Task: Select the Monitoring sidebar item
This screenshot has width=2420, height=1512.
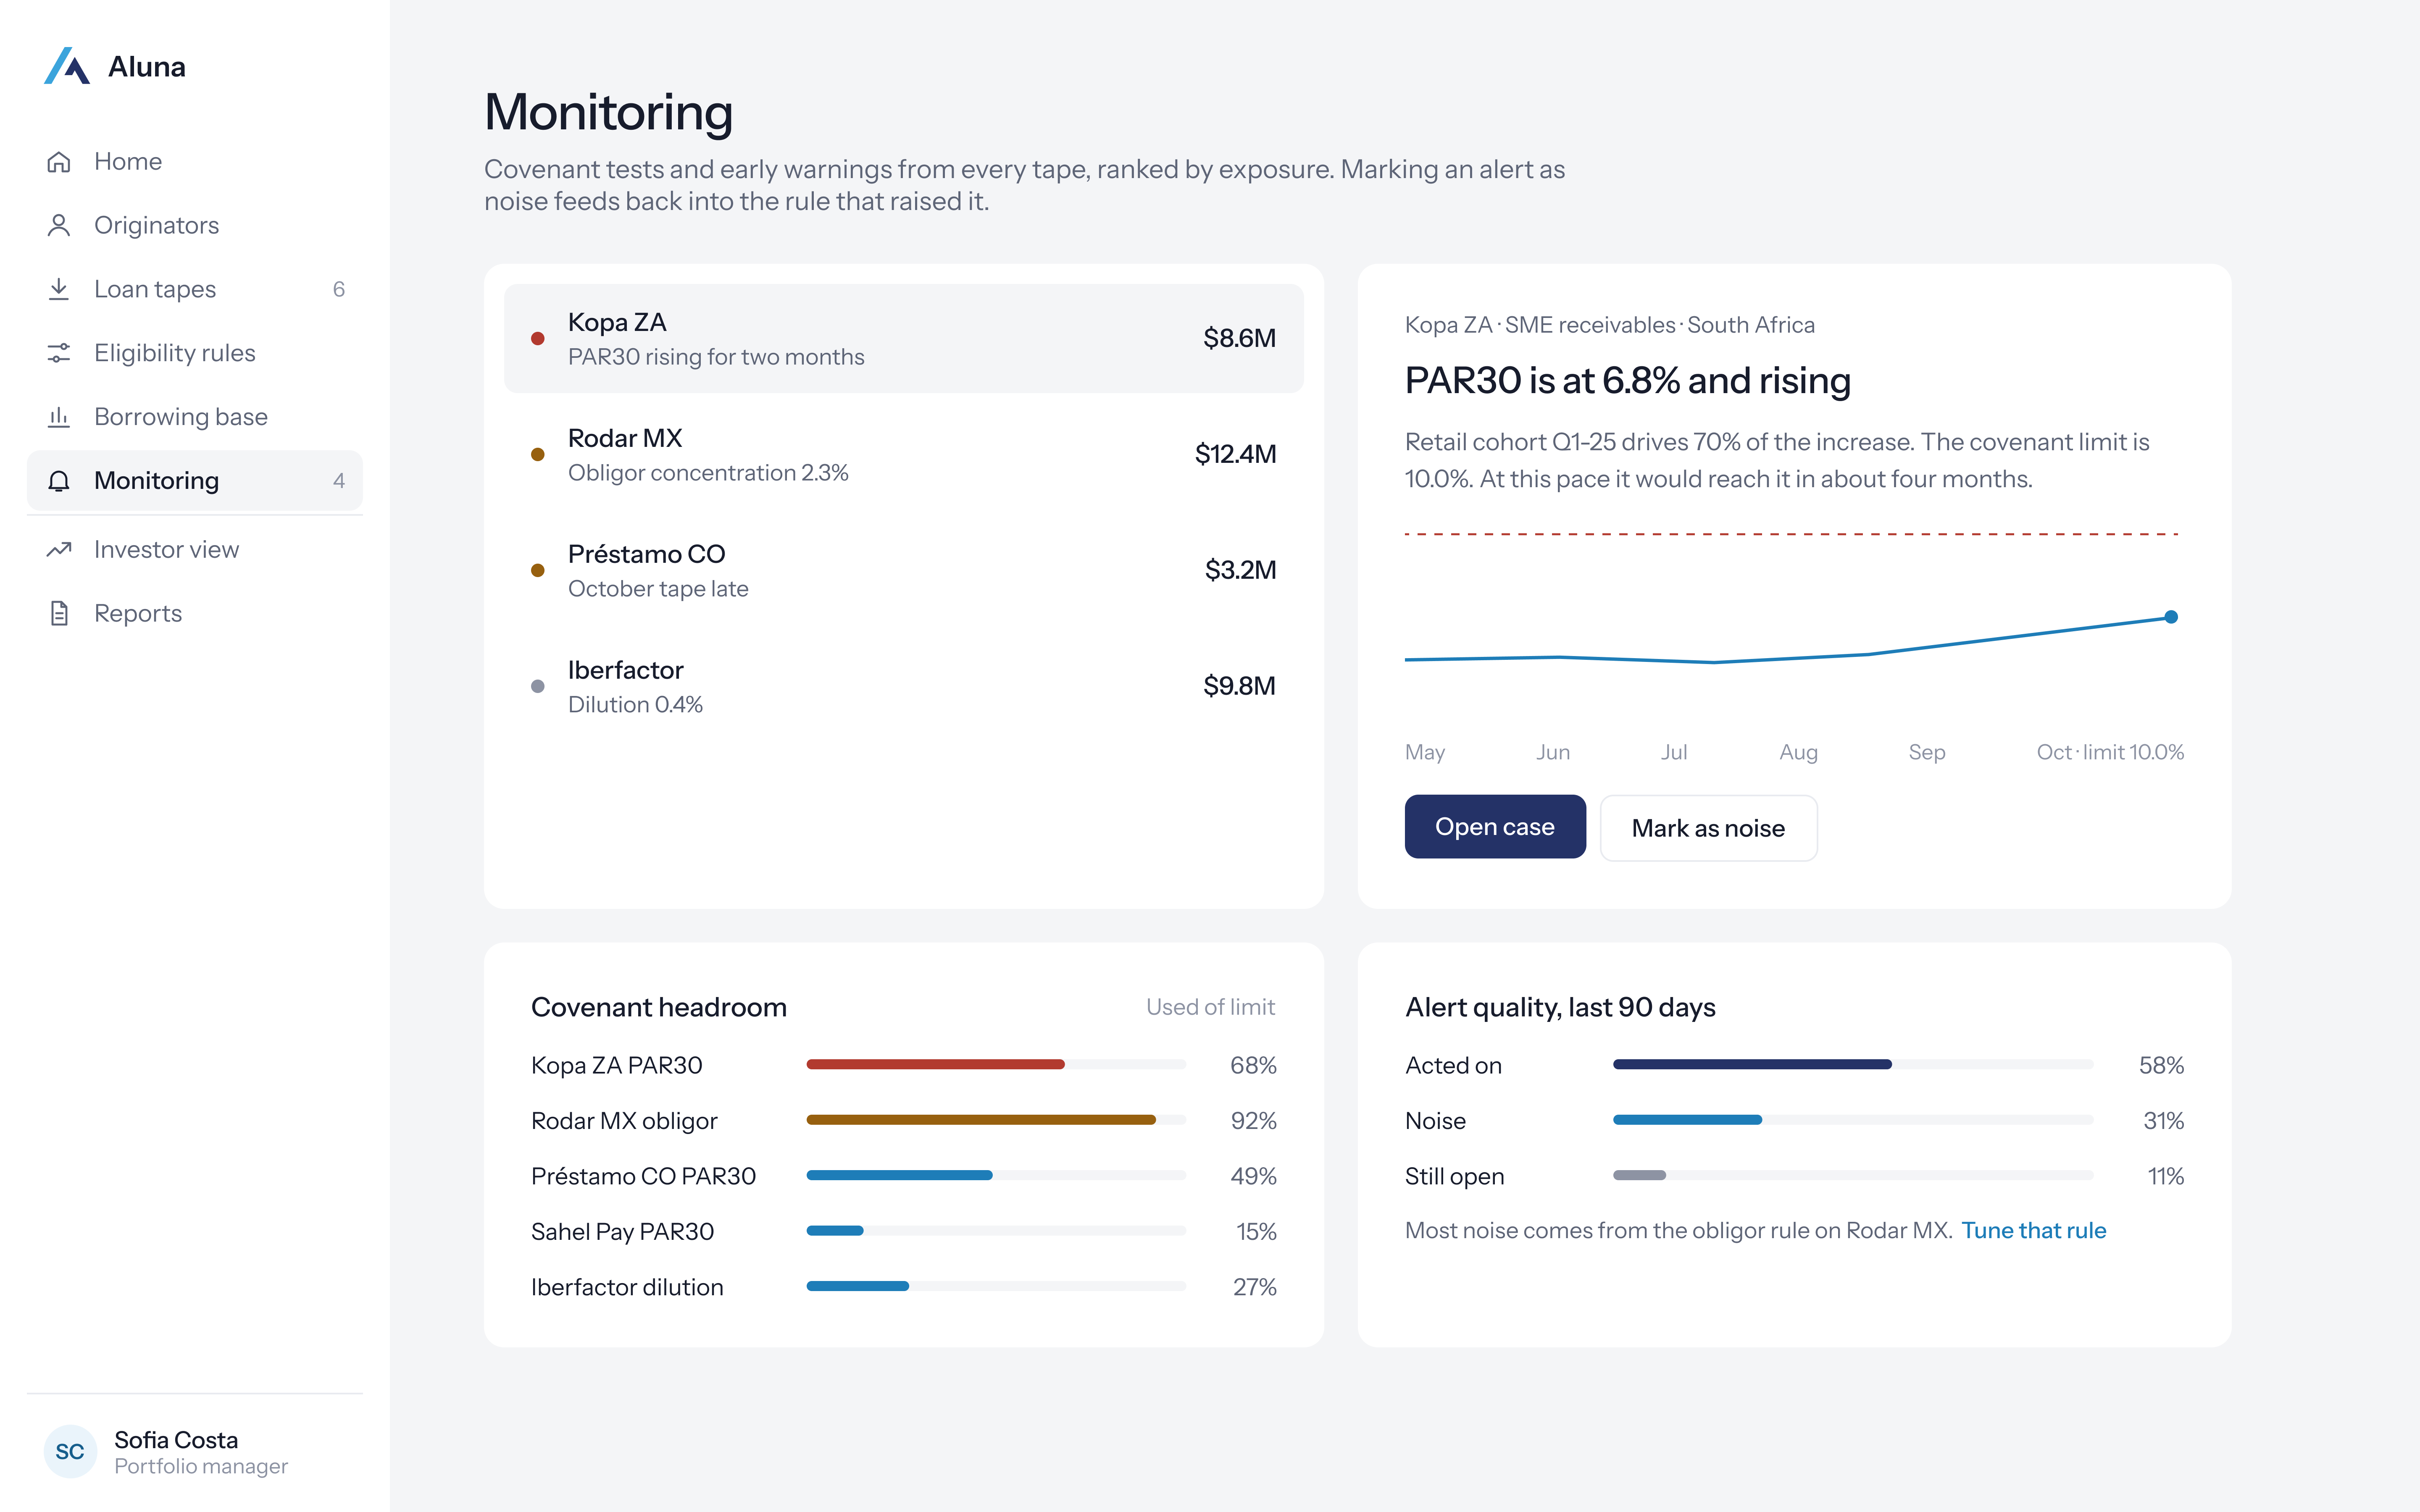Action: (x=195, y=481)
